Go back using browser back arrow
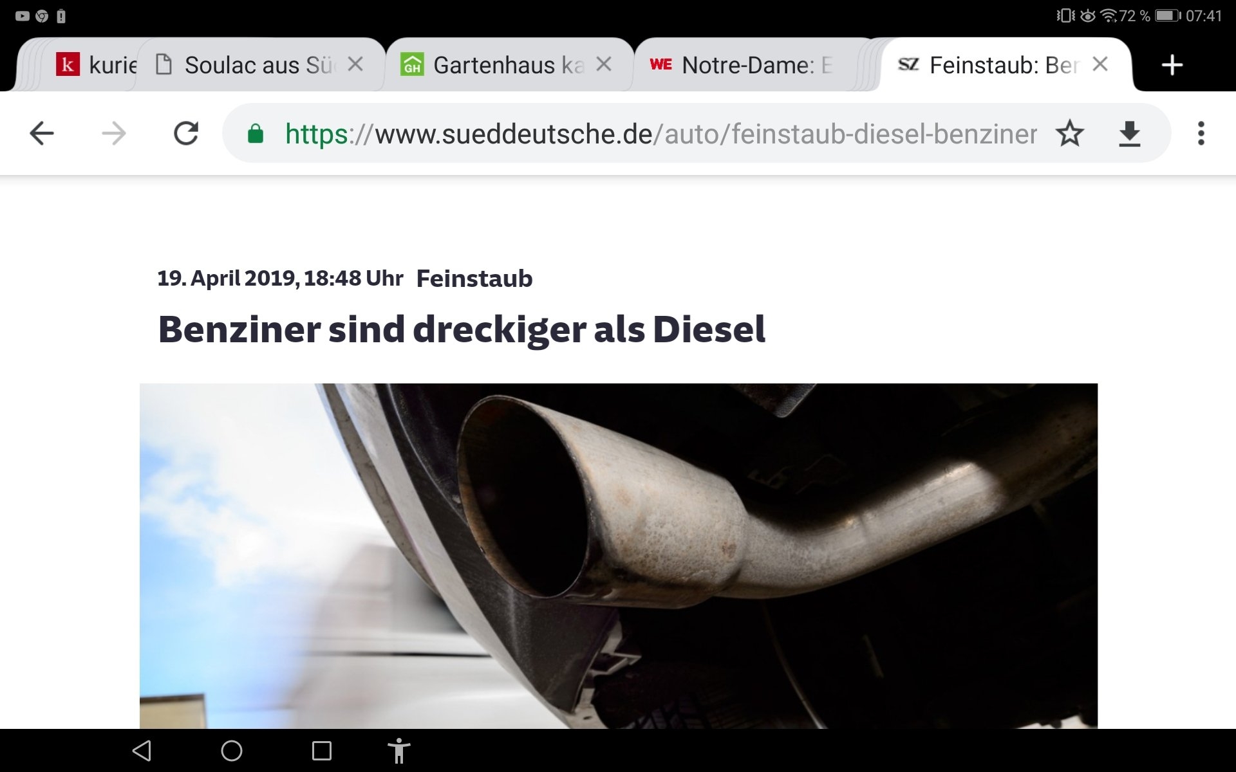This screenshot has height=772, width=1236. tap(42, 134)
